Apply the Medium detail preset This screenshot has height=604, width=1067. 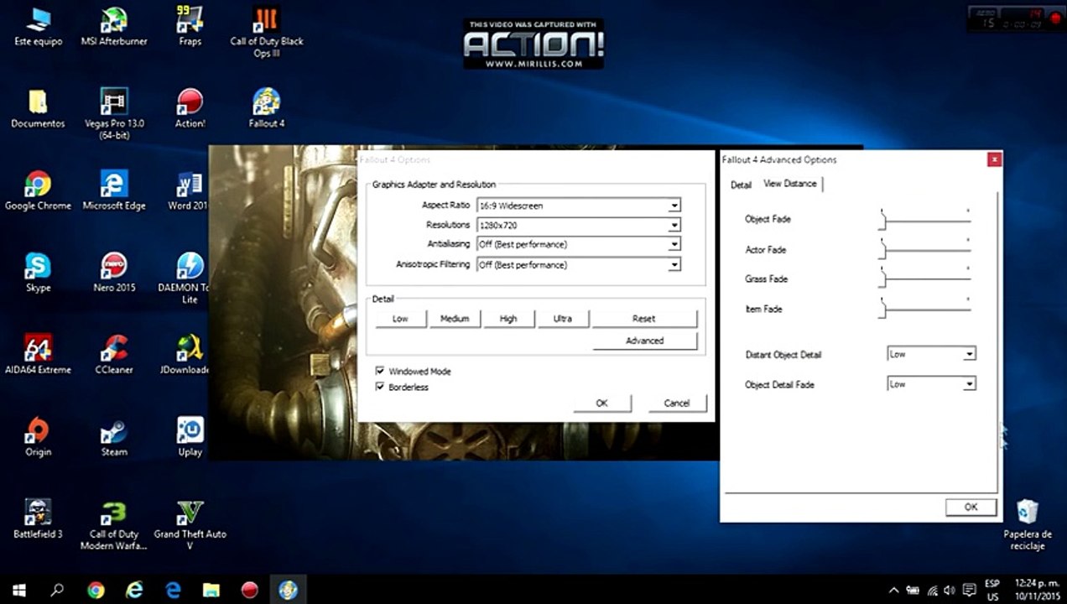click(455, 319)
